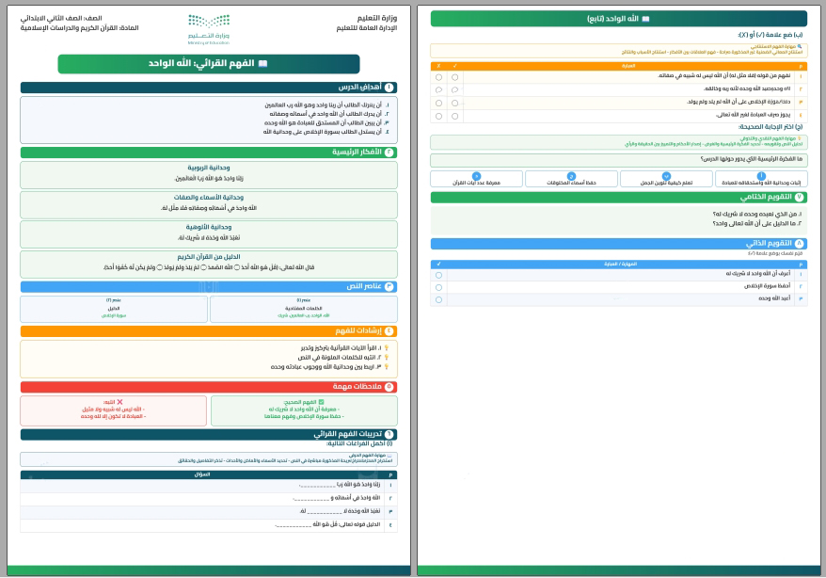Image resolution: width=826 pixels, height=578 pixels.
Task: Click the blank in 'الله واحد في أسمائه و' row
Action: 310,499
